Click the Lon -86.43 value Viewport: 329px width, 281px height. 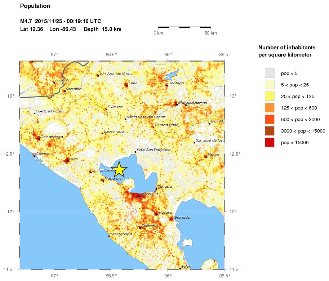(63, 29)
